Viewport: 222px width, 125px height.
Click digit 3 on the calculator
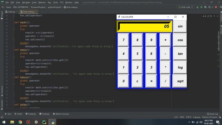point(151,67)
